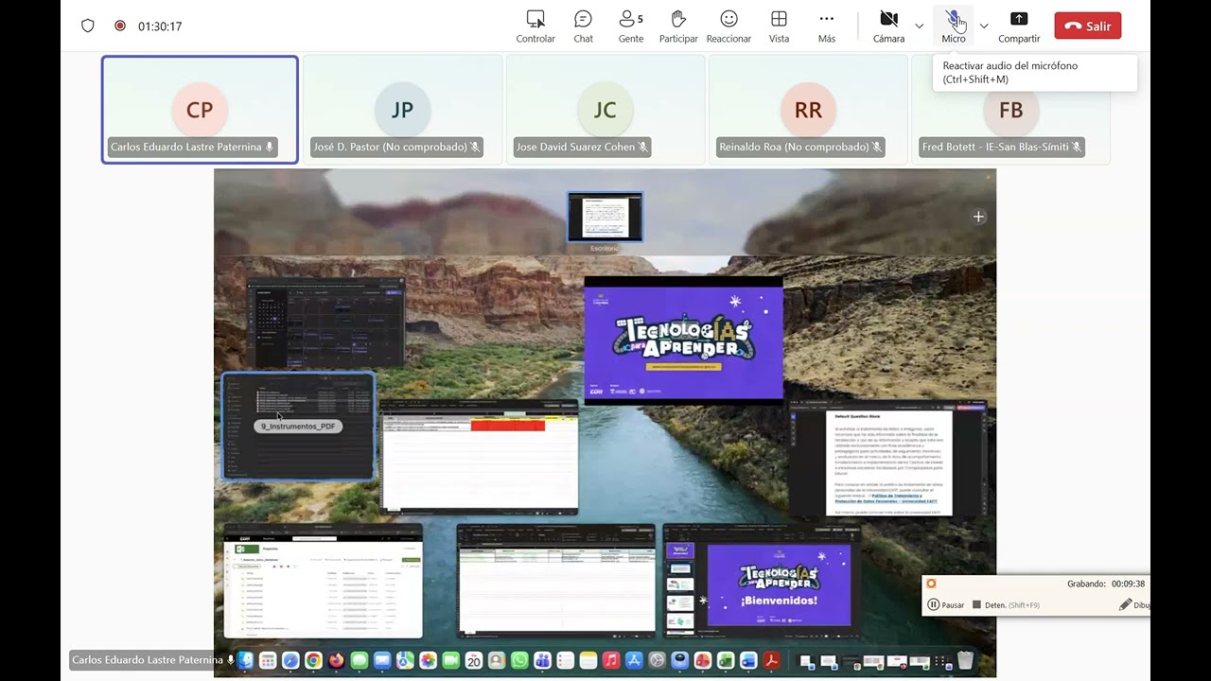Select the 9_Instrumentos_PDF Finder window
1211x681 pixels.
(299, 427)
